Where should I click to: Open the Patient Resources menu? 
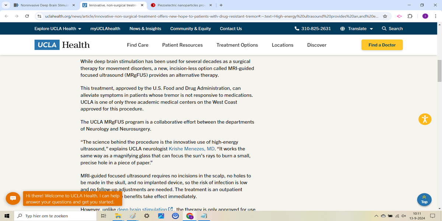click(x=182, y=45)
